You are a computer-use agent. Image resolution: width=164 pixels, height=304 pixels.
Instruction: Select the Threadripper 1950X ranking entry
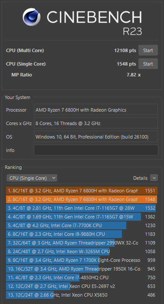coord(82,269)
